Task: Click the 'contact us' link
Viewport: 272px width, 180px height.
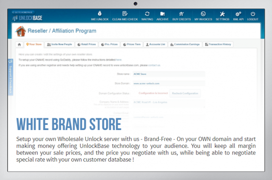Action: [x=154, y=65]
